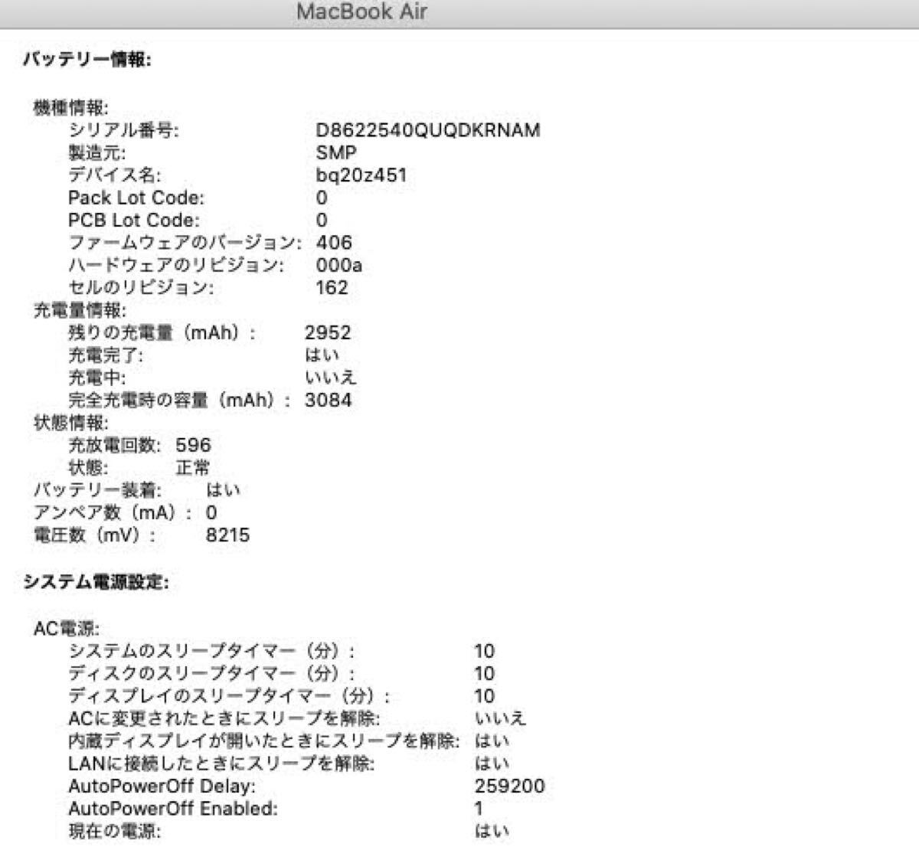The height and width of the screenshot is (847, 919).
Task: Select the システム電源設定 heading
Action: pos(96,582)
